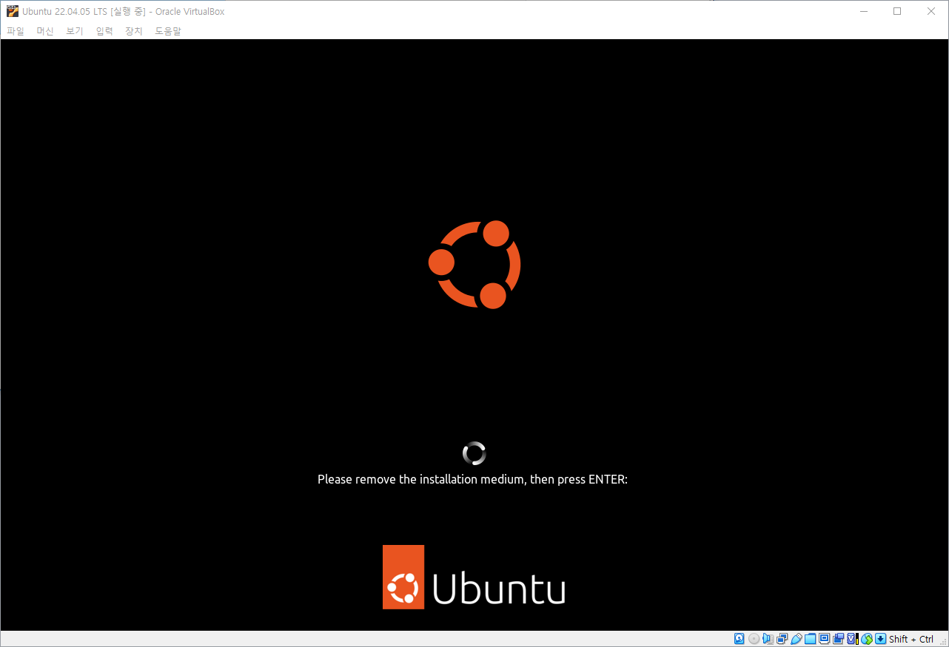Click the USB devices status icon
The image size is (949, 647).
point(796,639)
